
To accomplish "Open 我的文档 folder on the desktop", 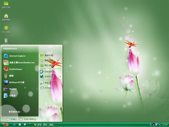I will [x=6, y=5].
